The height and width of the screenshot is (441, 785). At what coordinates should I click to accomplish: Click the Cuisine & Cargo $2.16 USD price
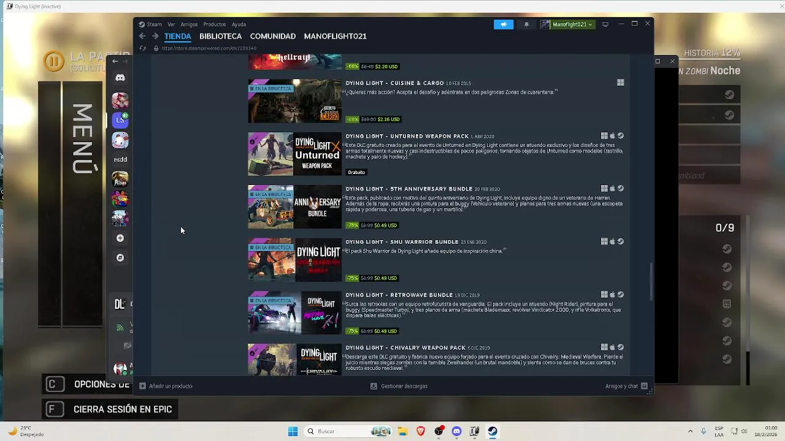pos(388,119)
